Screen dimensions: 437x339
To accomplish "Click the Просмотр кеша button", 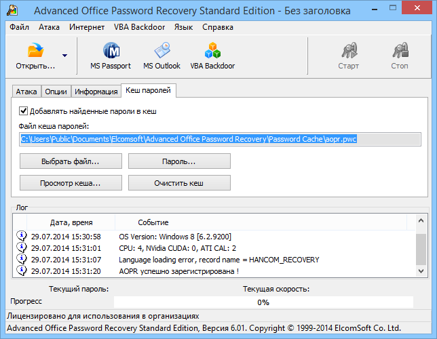I will click(71, 183).
